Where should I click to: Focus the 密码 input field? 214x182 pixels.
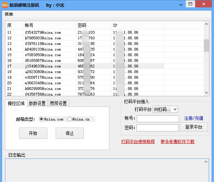[158, 128]
